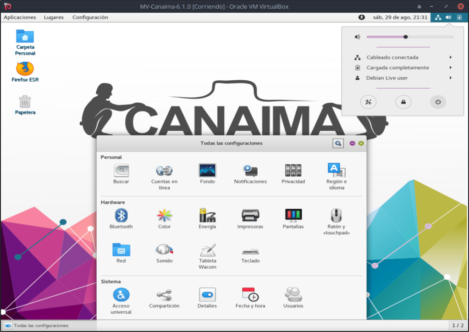Open the Pantallas display settings
The height and width of the screenshot is (332, 469).
pos(294,216)
